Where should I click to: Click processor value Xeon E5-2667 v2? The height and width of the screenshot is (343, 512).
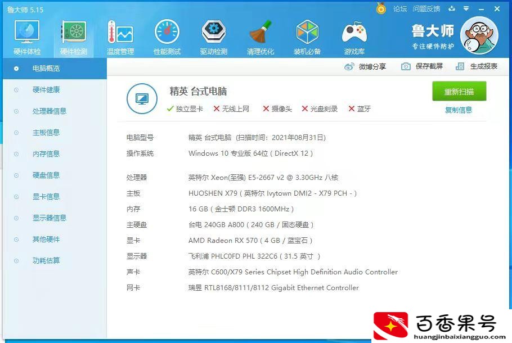pyautogui.click(x=263, y=178)
